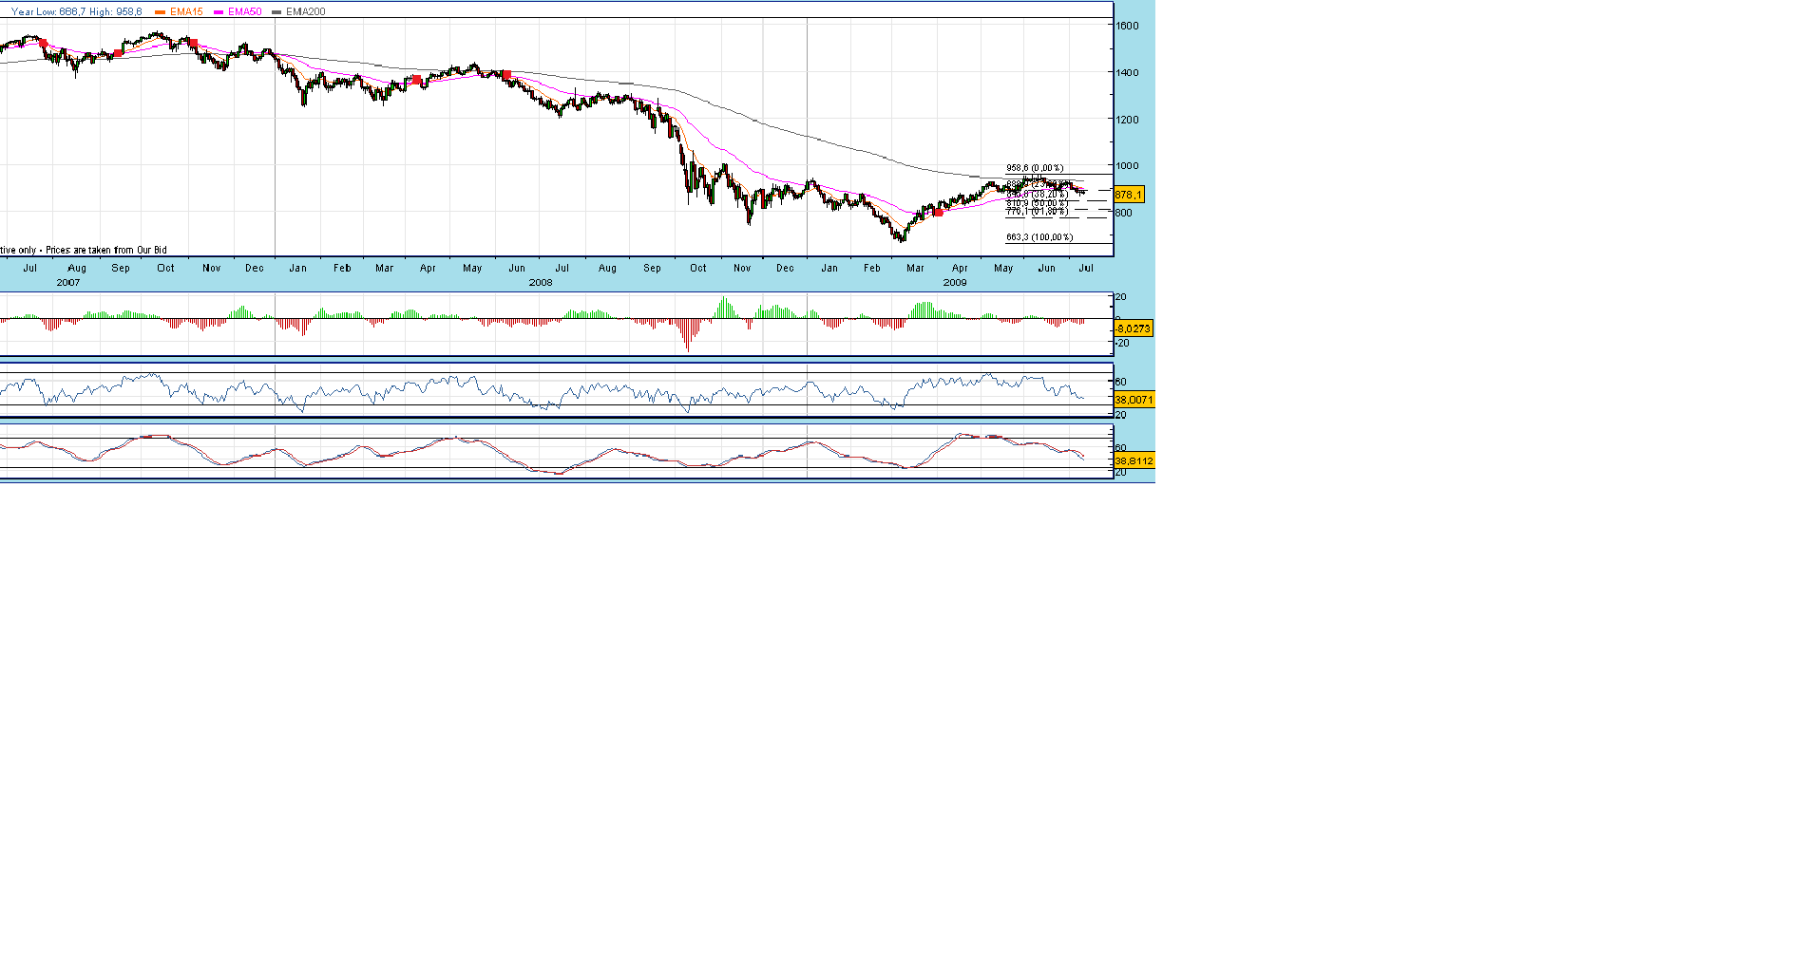Click the 2009 year label on time axis
Screen dimensions: 1811x957
pos(955,283)
